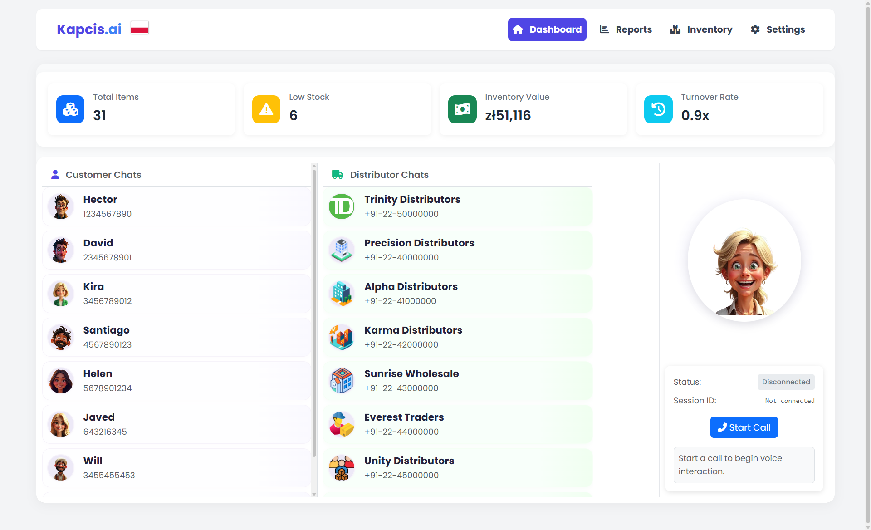The image size is (871, 530).
Task: Click the Disconnected status badge
Action: coord(786,382)
